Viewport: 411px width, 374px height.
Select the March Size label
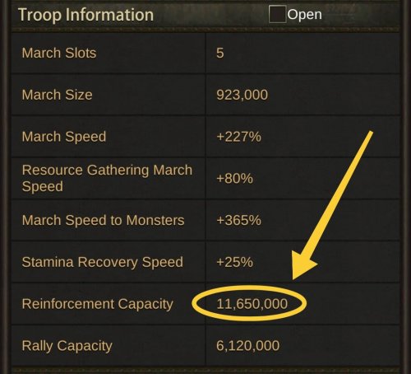[x=57, y=95]
